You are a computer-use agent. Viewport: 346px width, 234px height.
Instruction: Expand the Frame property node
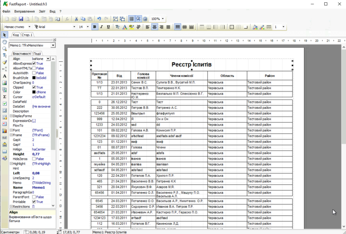click(x=11, y=135)
